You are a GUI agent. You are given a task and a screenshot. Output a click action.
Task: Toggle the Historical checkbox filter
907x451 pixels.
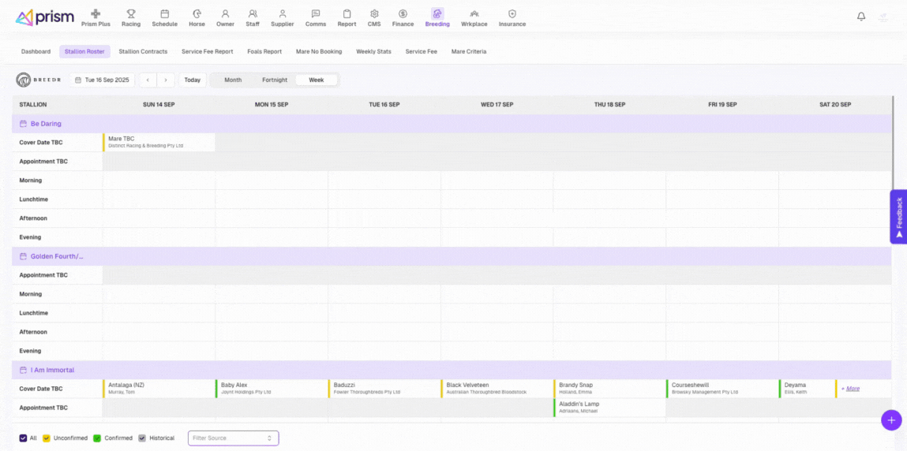(x=142, y=438)
